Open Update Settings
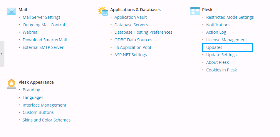The height and width of the screenshot is (137, 280). click(x=222, y=55)
